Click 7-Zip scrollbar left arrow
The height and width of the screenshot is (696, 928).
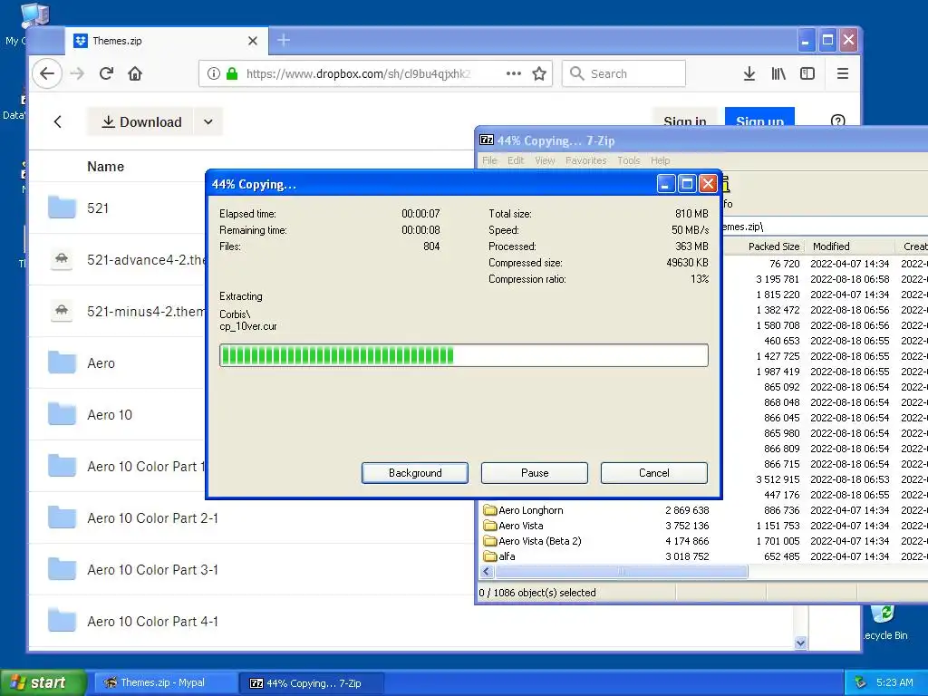tap(487, 571)
